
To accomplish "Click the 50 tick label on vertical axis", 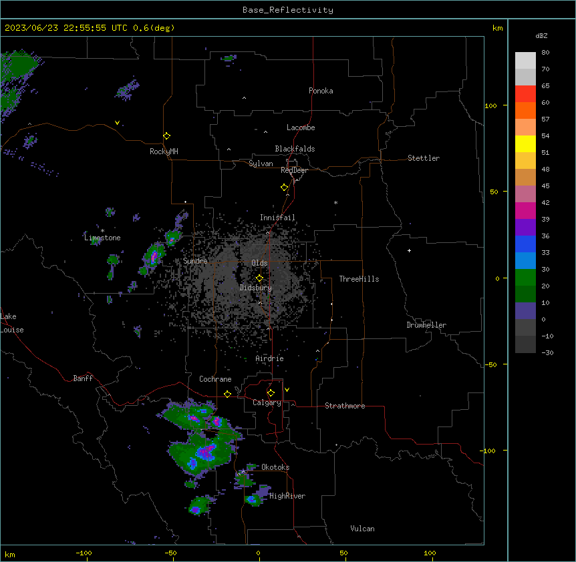I will click(x=494, y=192).
